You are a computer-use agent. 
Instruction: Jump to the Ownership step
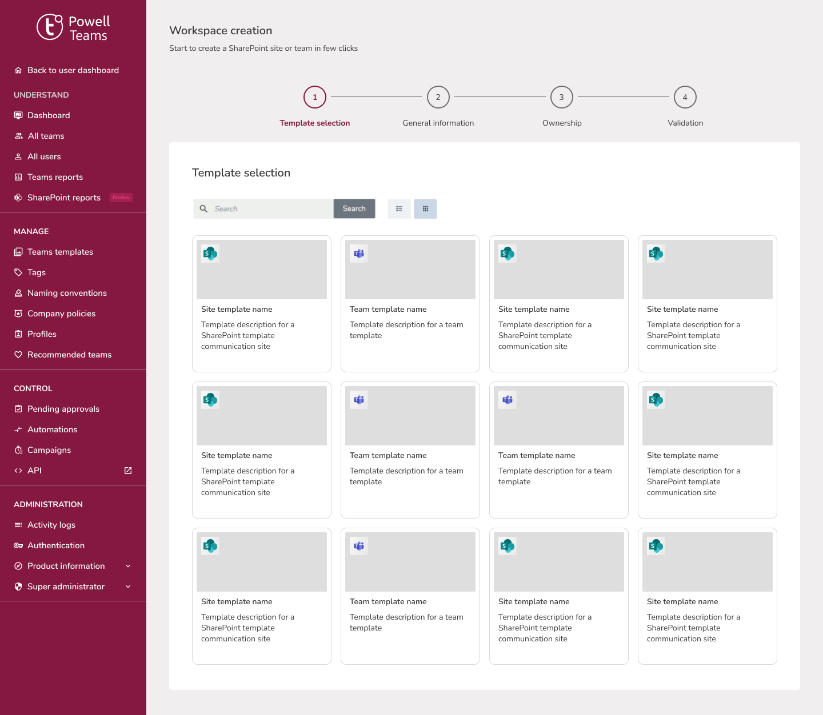point(561,97)
